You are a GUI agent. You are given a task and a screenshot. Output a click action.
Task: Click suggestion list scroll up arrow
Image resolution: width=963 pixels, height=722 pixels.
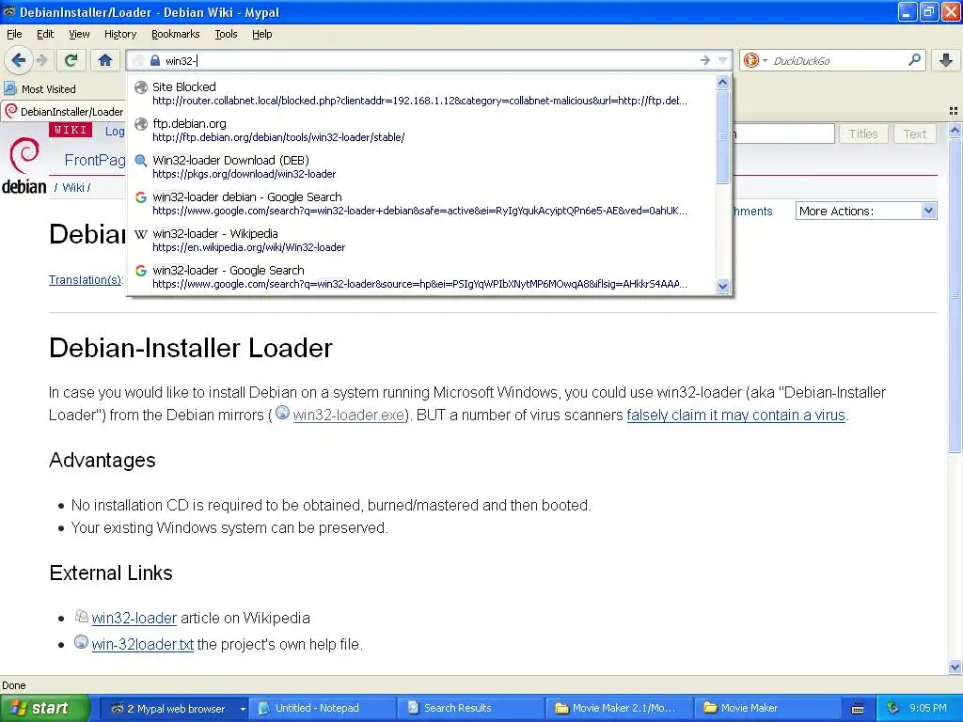pyautogui.click(x=723, y=83)
